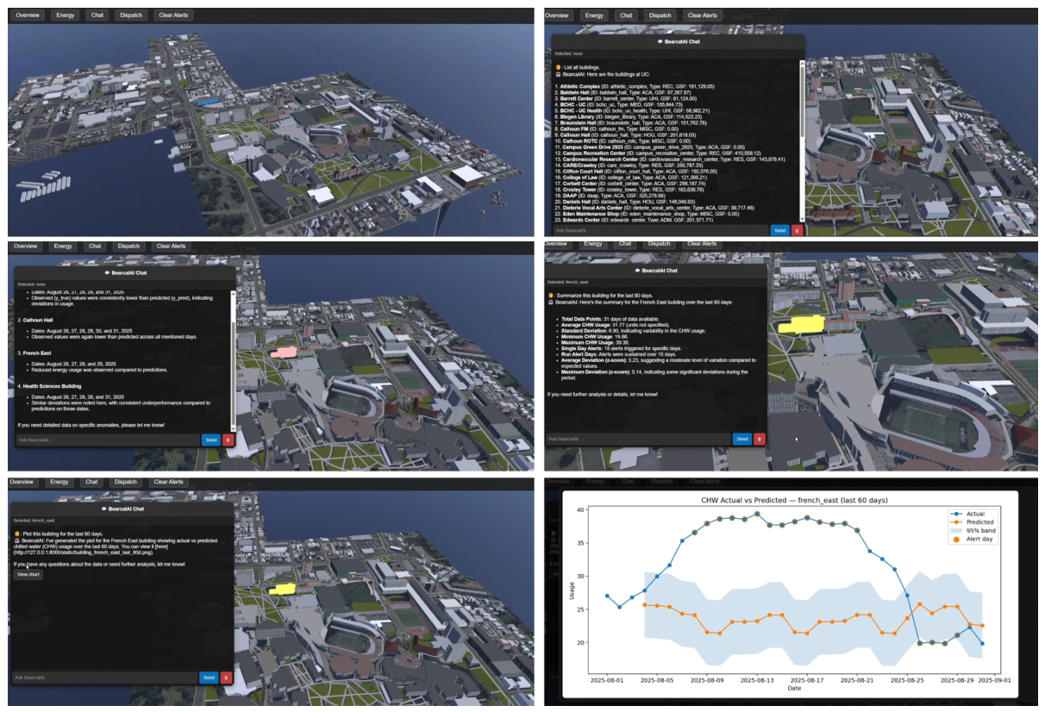The height and width of the screenshot is (712, 1045).
Task: Select the pink highlighted building on the campus map
Action: (284, 353)
